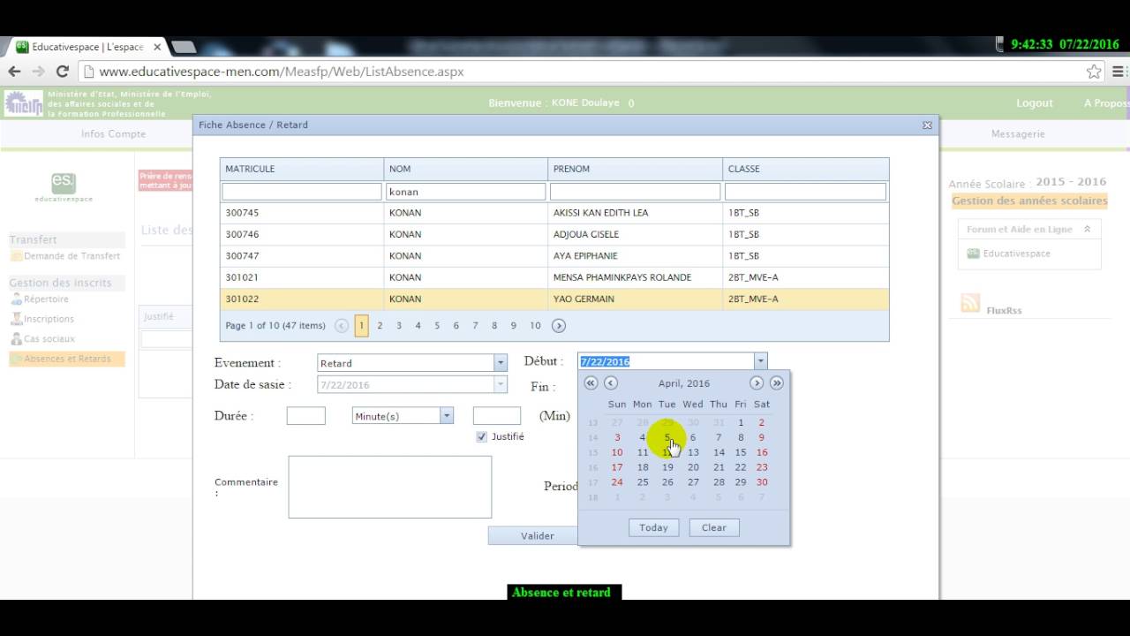Show next month in calendar
The height and width of the screenshot is (636, 1130).
click(x=757, y=383)
